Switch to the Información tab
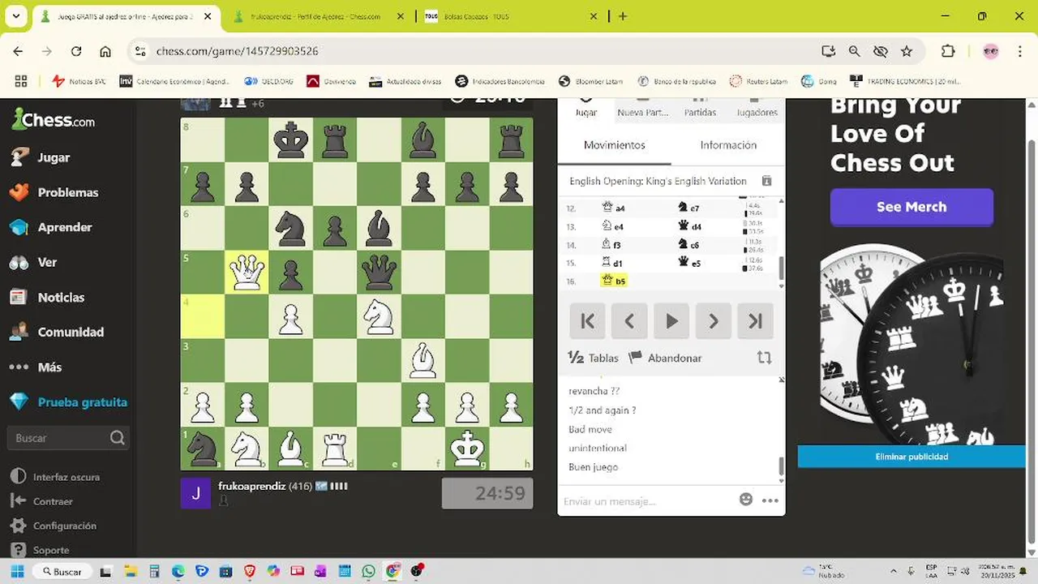This screenshot has height=584, width=1038. tap(728, 145)
